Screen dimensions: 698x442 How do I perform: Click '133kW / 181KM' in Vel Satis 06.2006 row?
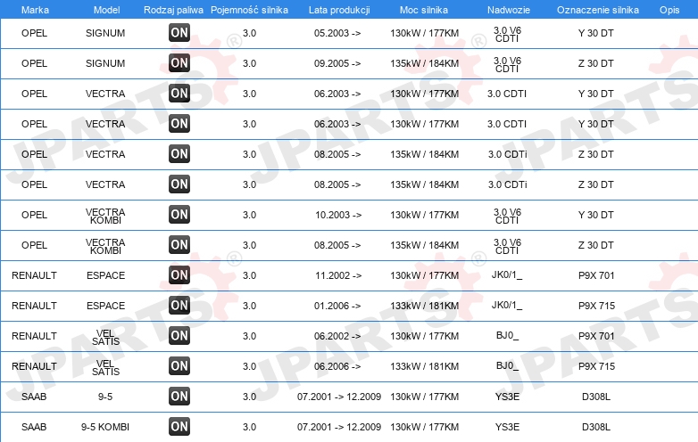pos(425,366)
